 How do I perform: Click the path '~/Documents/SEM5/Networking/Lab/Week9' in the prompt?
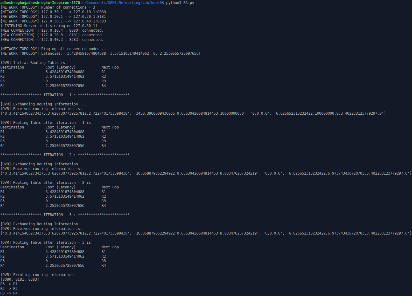point(122,3)
